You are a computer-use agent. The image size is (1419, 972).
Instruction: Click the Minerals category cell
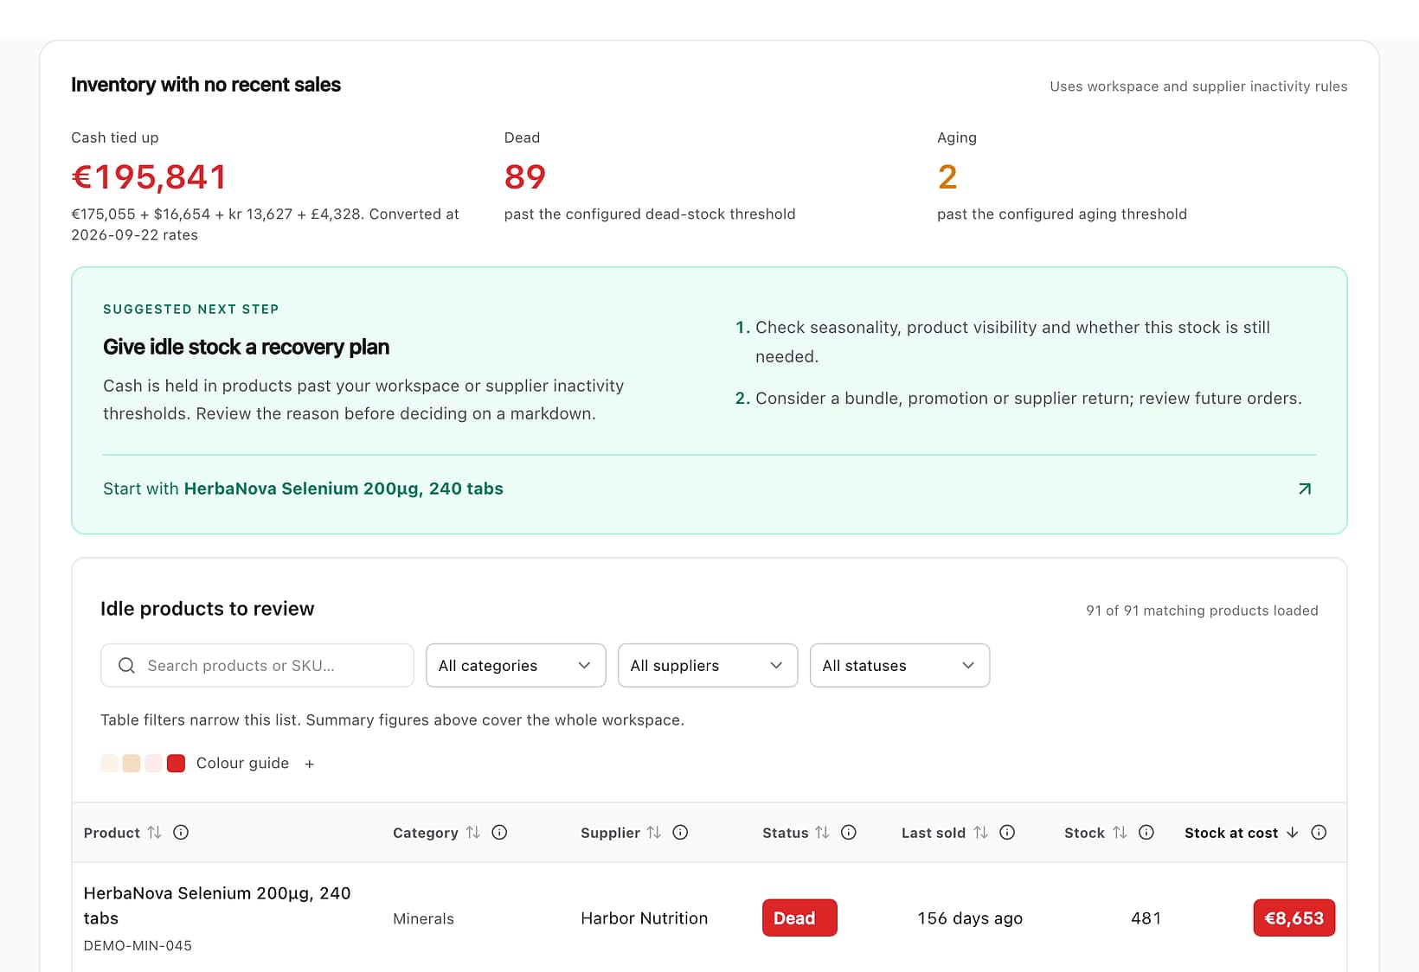click(423, 918)
